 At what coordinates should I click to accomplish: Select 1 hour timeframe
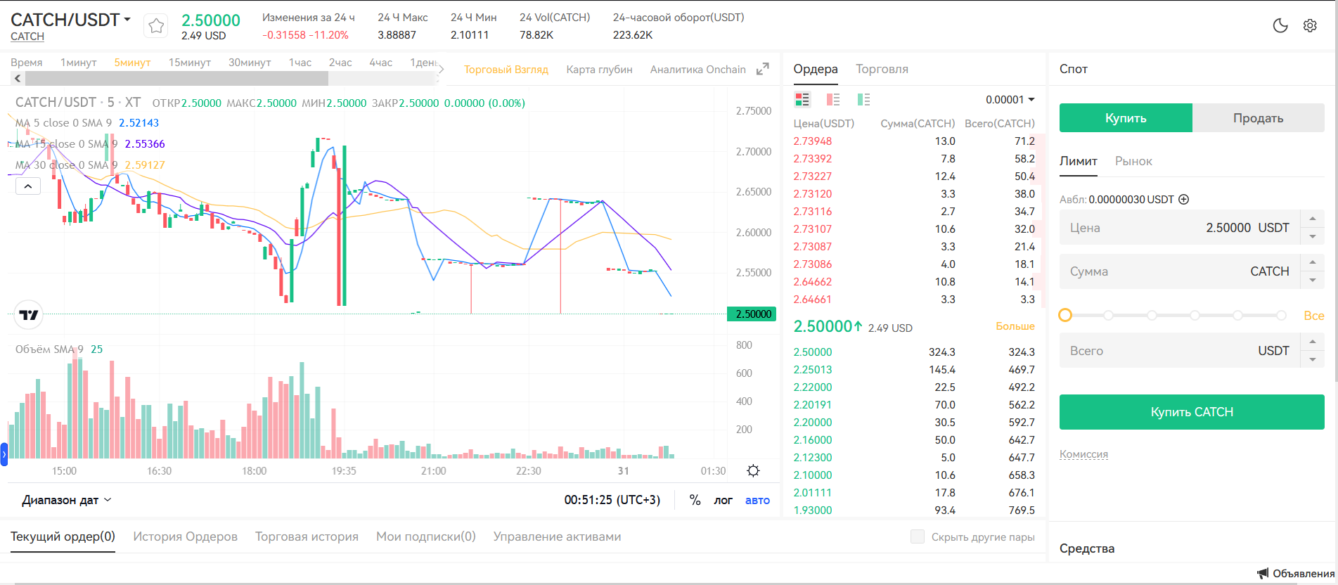pos(300,62)
